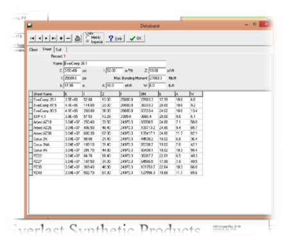Maximize the Database window

(x=255, y=24)
